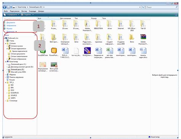181x139 pixels.
Task: Open the Файл menu
Action: [x=6, y=11]
